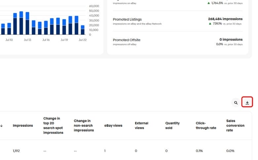Select the eBay views column header
This screenshot has height=160, width=258.
click(x=113, y=126)
